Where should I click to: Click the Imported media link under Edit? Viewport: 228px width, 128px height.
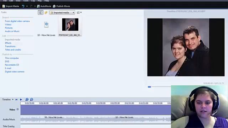pos(12,39)
